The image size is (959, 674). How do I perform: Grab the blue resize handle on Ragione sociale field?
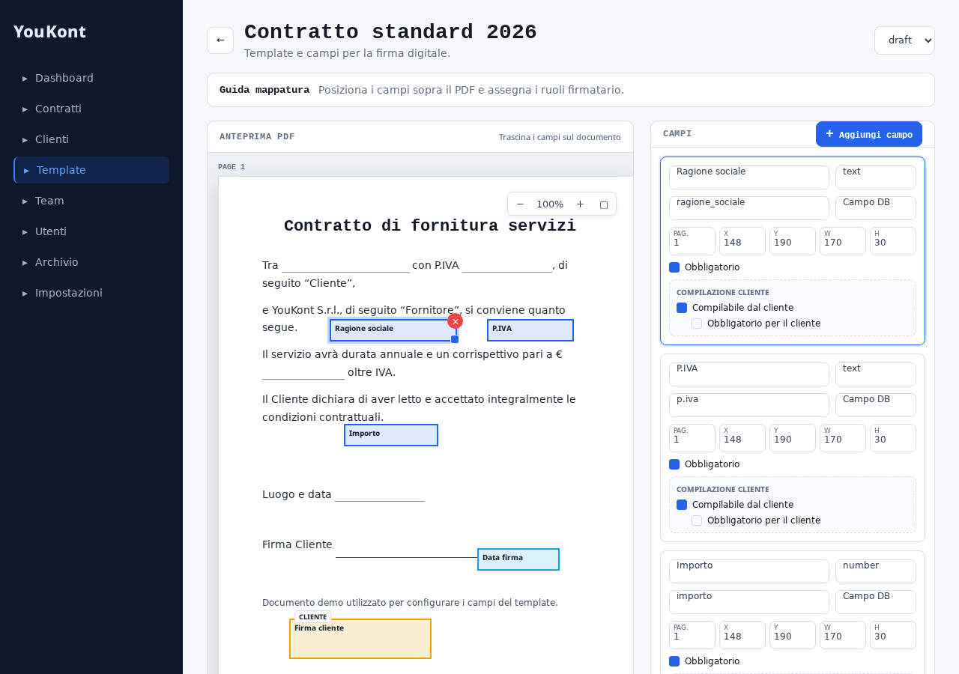click(x=455, y=339)
